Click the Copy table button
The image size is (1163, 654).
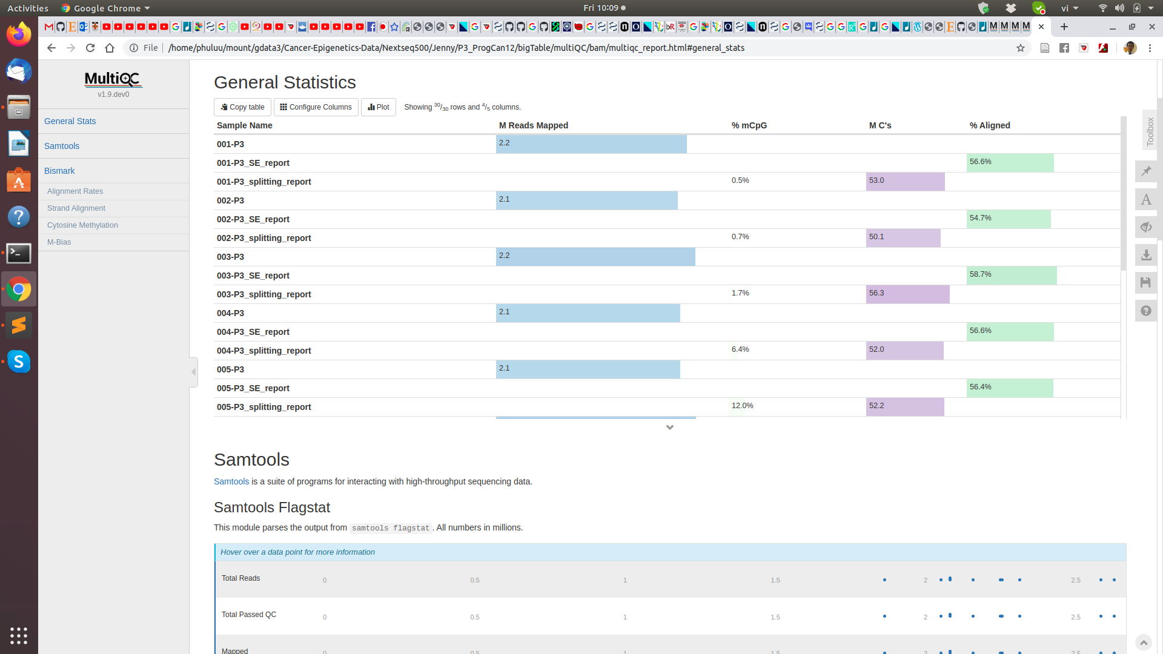click(x=242, y=107)
